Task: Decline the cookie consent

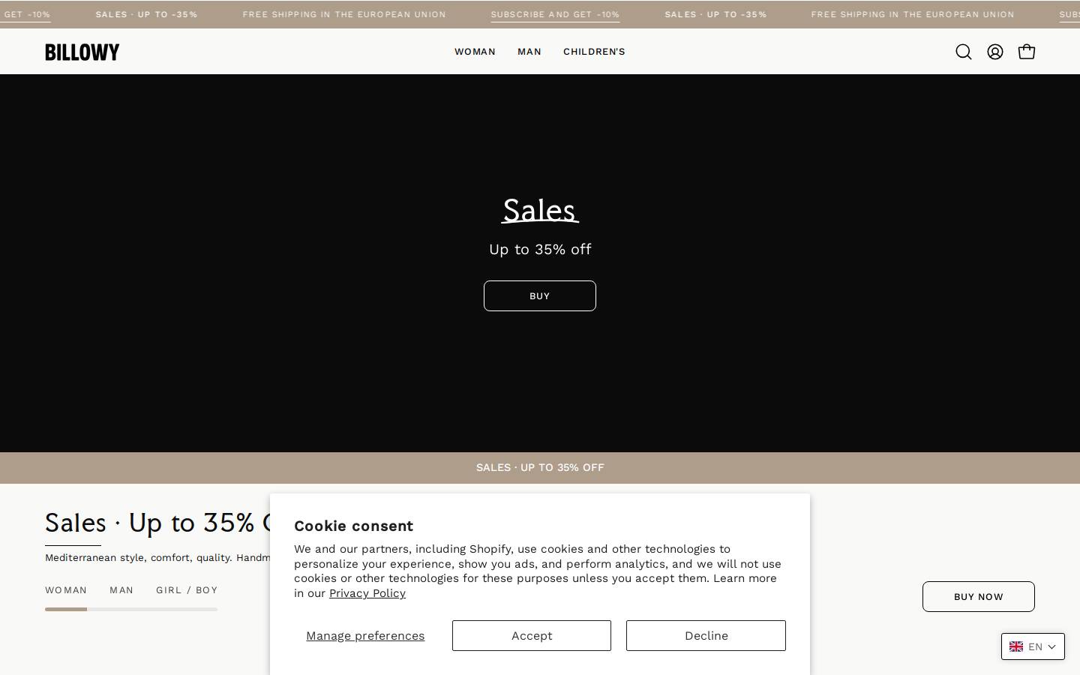Action: 706,635
